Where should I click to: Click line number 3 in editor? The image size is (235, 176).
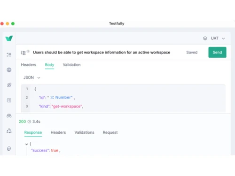27,106
